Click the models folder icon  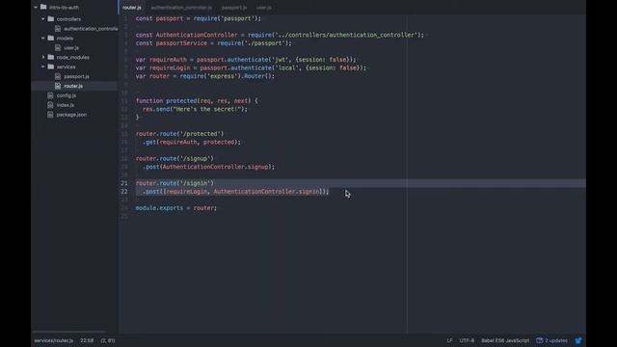tap(51, 39)
